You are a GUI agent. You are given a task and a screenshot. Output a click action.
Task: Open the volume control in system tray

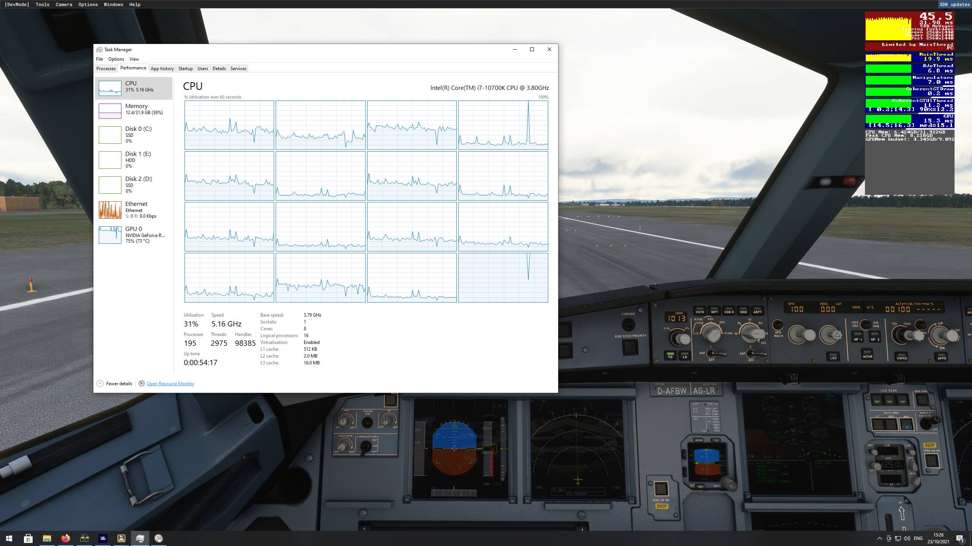907,538
